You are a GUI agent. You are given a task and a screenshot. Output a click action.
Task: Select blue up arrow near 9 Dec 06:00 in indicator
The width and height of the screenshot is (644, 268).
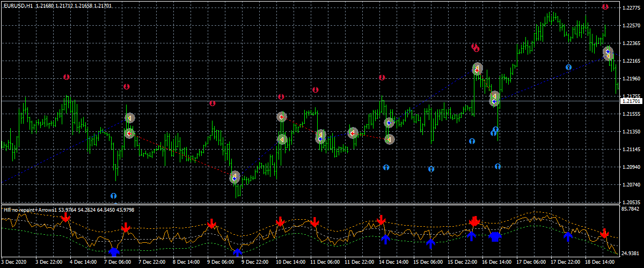pyautogui.click(x=238, y=252)
